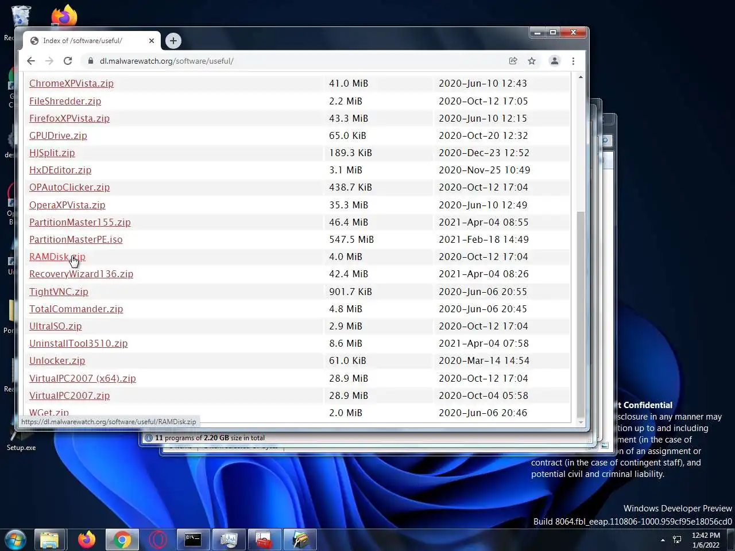Image resolution: width=735 pixels, height=551 pixels.
Task: Download RecoveryWizard136.zip
Action: [81, 274]
